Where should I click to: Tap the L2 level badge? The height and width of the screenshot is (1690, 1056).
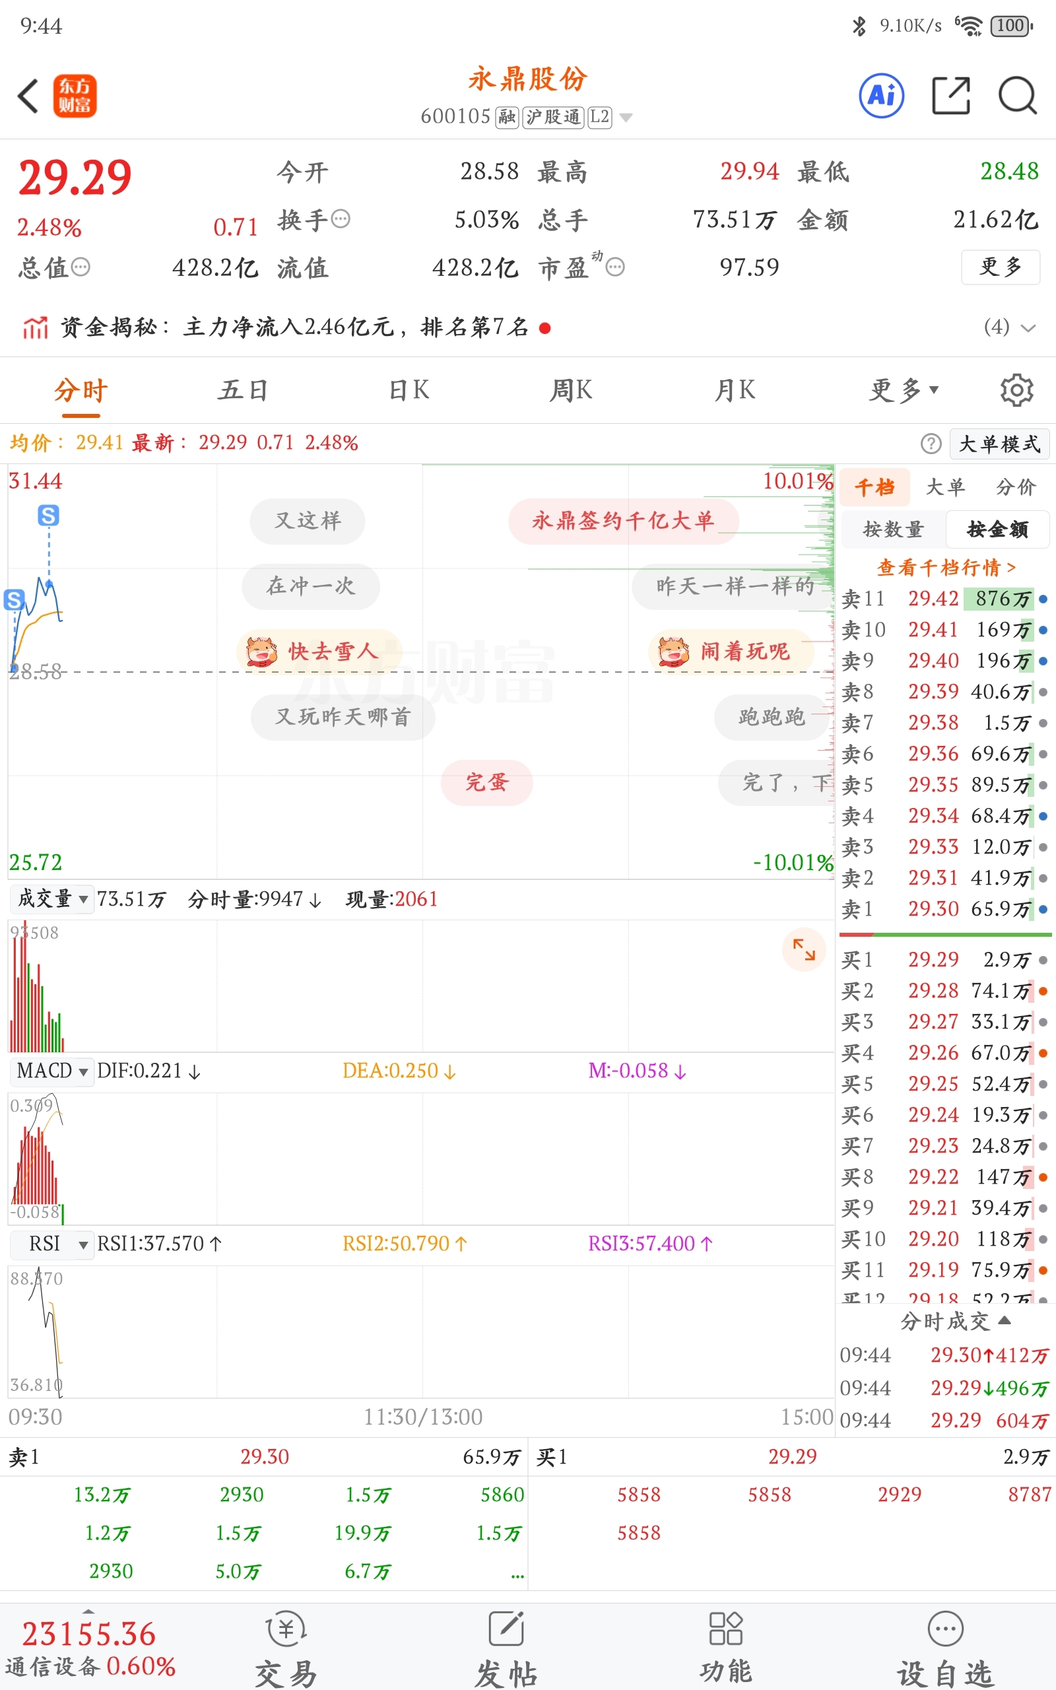599,117
